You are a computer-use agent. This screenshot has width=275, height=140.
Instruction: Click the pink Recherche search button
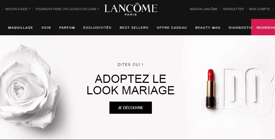click(263, 27)
